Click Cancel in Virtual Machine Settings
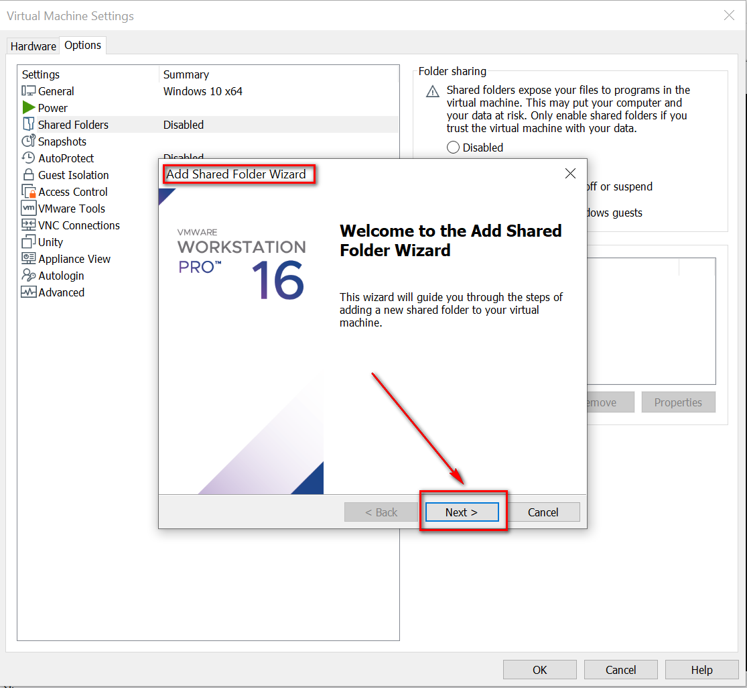The height and width of the screenshot is (688, 747). pyautogui.click(x=621, y=670)
